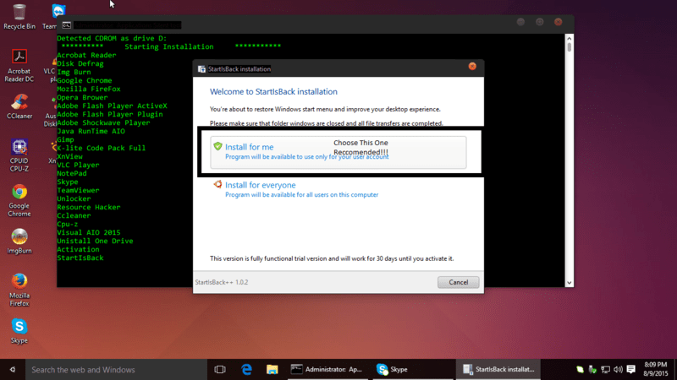Click the Windows Start button
Viewport: 677px width, 380px height.
[13, 369]
